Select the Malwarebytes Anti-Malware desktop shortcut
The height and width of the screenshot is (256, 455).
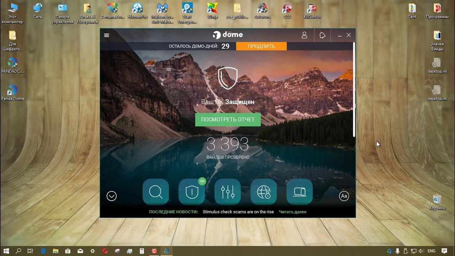point(162,13)
